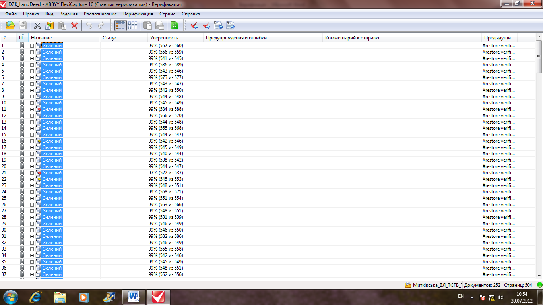Click the Copy toolbar icon
543x305 pixels.
click(x=50, y=25)
